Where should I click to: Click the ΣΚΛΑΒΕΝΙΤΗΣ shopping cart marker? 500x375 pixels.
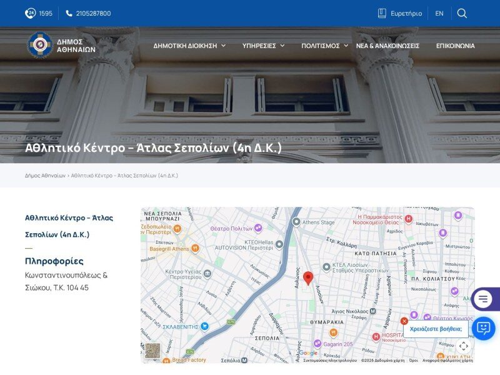205,326
